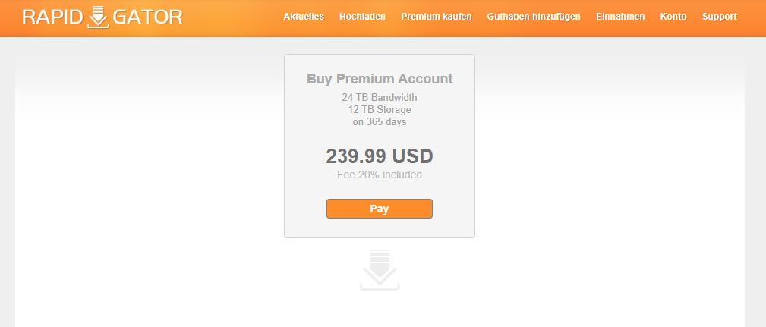
Task: Select Premium kaufen in the navigation
Action: click(x=437, y=17)
